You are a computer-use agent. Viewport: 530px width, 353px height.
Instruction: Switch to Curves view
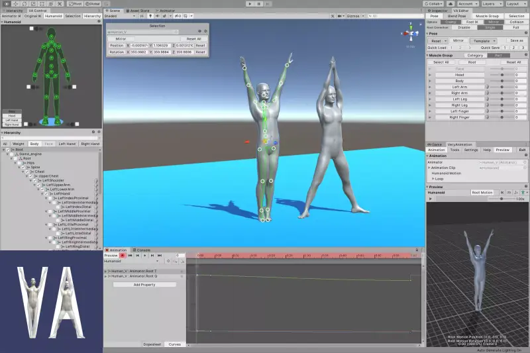pos(174,344)
